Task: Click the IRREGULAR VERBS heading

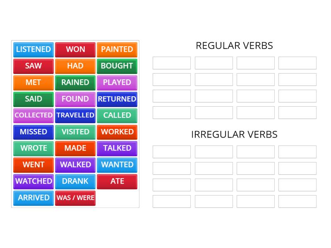Action: [234, 134]
